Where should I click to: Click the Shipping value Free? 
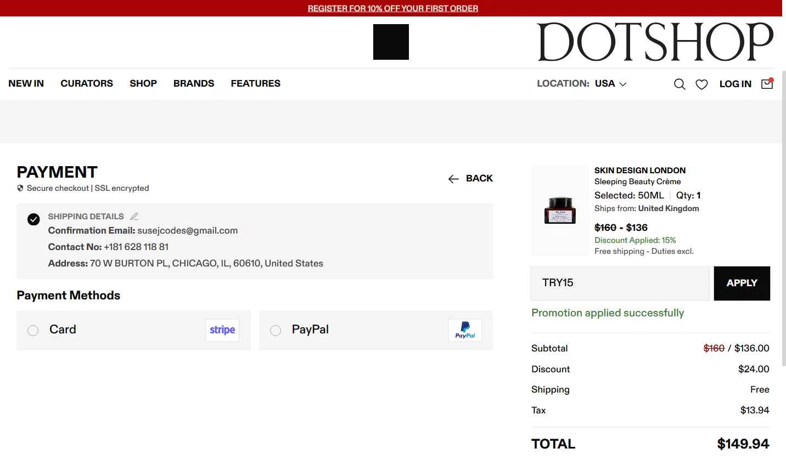(760, 390)
